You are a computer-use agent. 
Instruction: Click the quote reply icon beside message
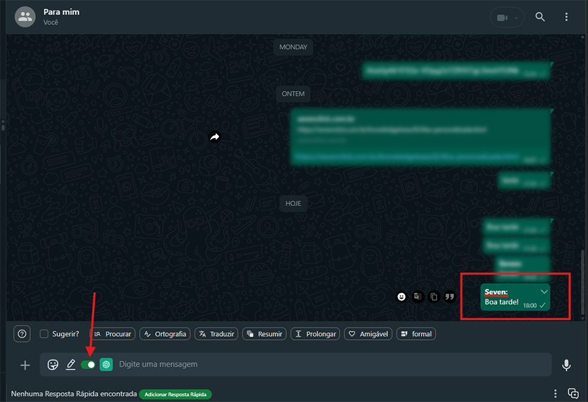pos(449,297)
